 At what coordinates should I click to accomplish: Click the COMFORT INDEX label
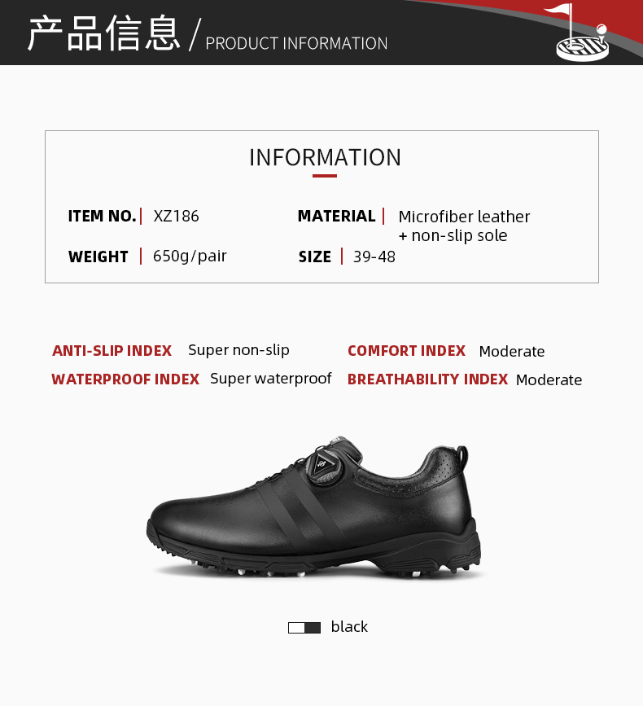(407, 351)
